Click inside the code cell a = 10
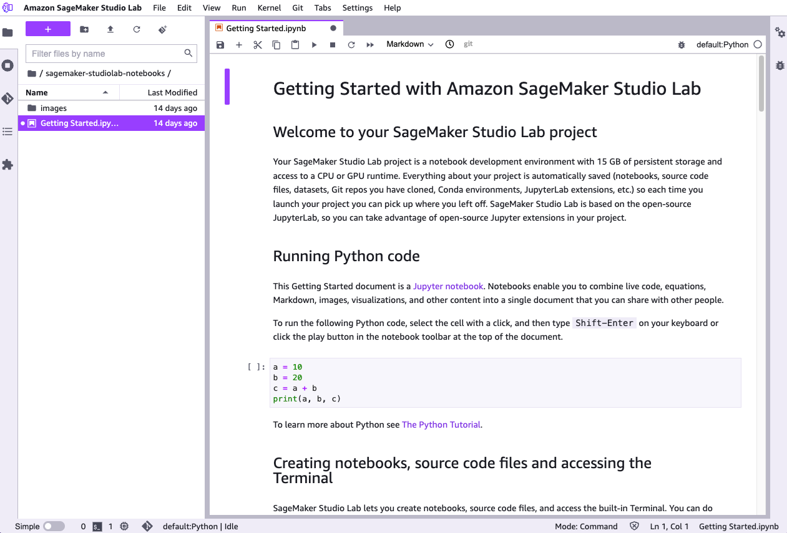This screenshot has width=787, height=533. [x=506, y=383]
